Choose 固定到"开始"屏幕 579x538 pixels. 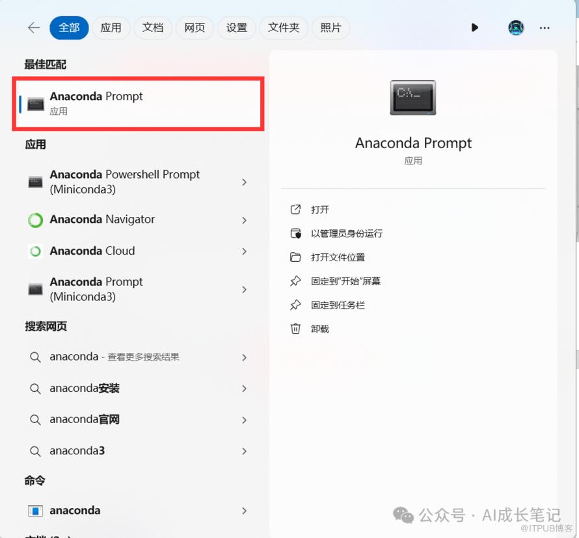click(x=345, y=281)
